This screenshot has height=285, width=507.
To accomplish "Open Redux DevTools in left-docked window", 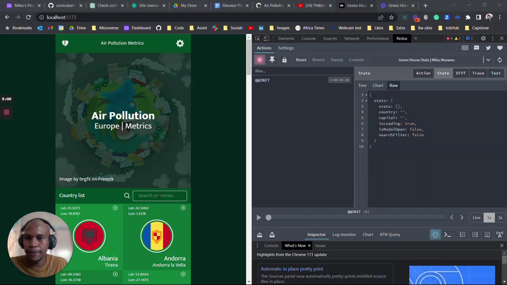I will point(462,234).
